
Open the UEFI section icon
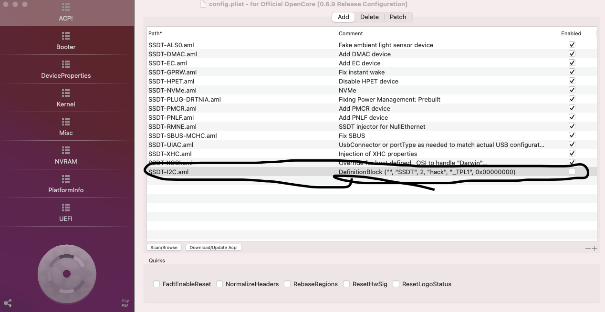point(66,208)
